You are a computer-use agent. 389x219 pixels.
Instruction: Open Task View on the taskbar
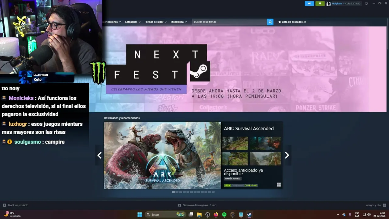(191, 214)
